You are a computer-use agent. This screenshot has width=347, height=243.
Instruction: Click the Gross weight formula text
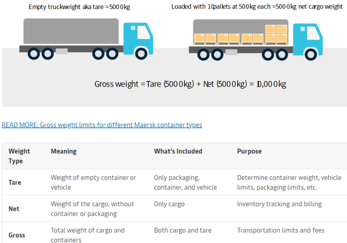coord(190,84)
